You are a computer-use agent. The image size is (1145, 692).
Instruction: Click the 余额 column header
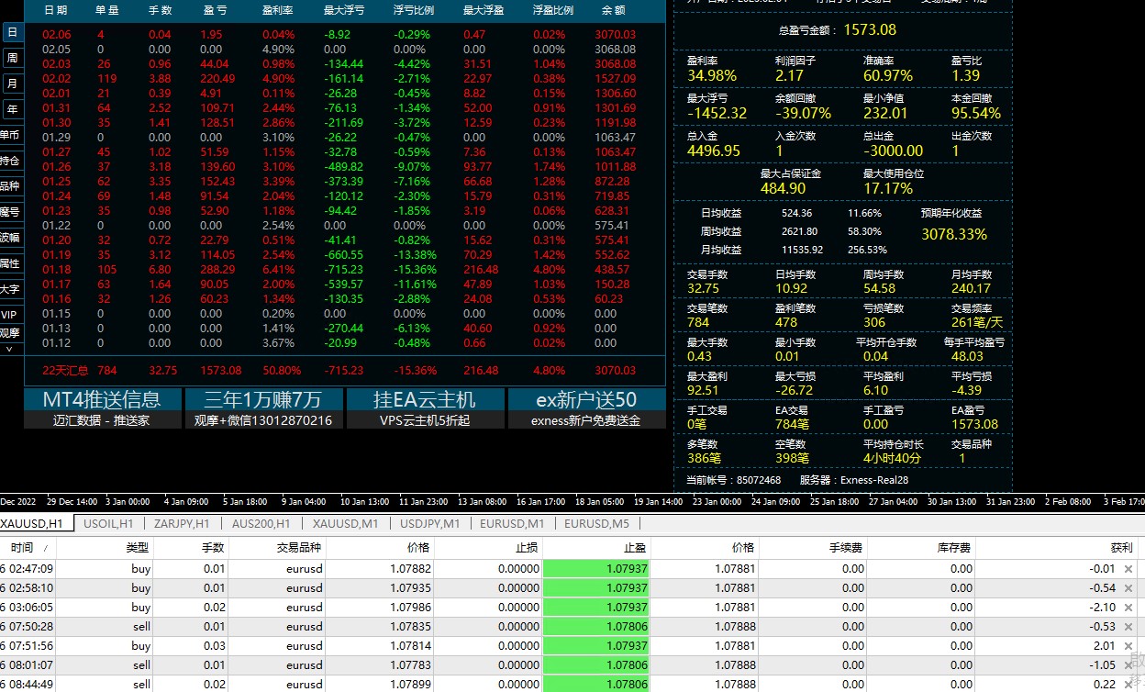click(x=614, y=11)
